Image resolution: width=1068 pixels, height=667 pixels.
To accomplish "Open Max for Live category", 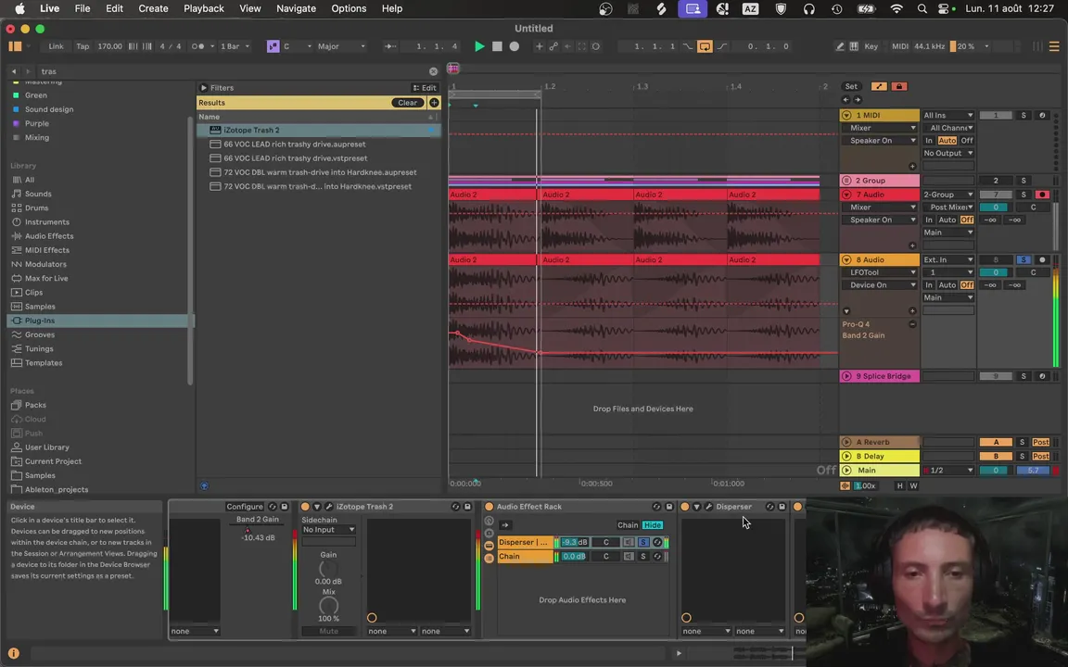I will [46, 278].
